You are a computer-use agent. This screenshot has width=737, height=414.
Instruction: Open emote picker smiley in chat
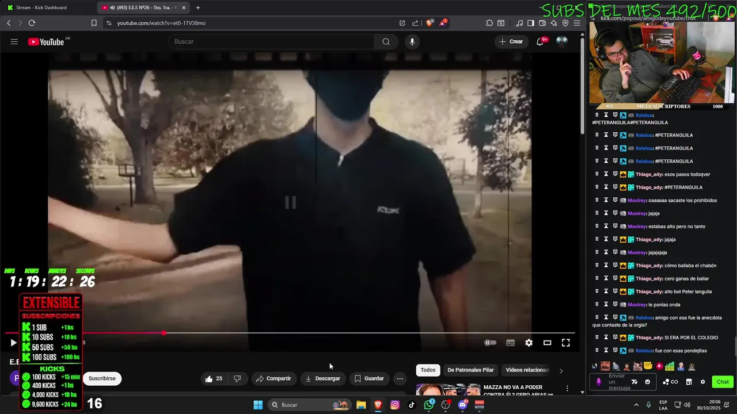pos(648,382)
